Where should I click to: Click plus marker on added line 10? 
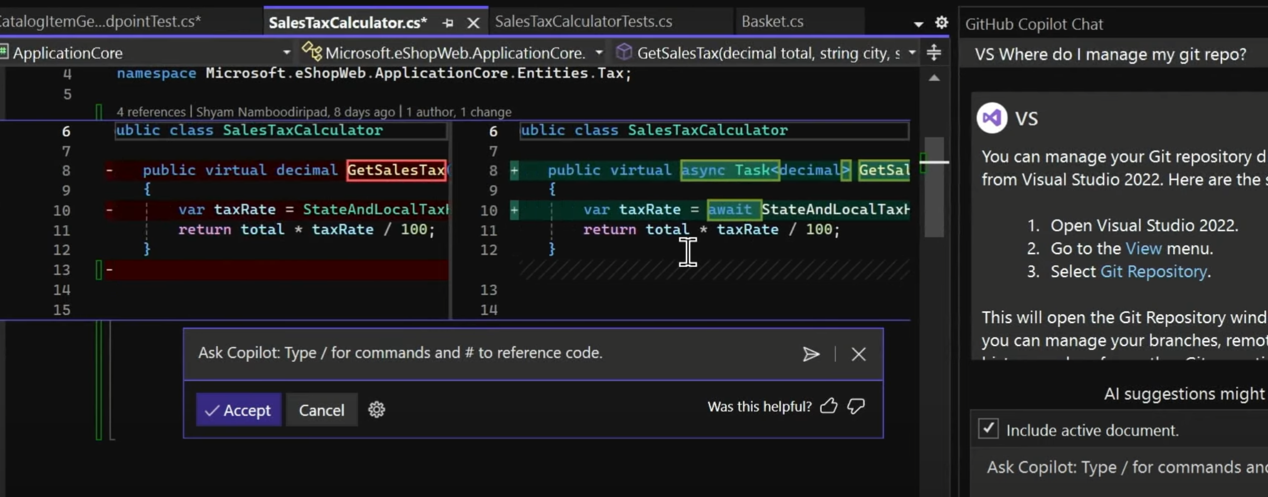(x=515, y=210)
